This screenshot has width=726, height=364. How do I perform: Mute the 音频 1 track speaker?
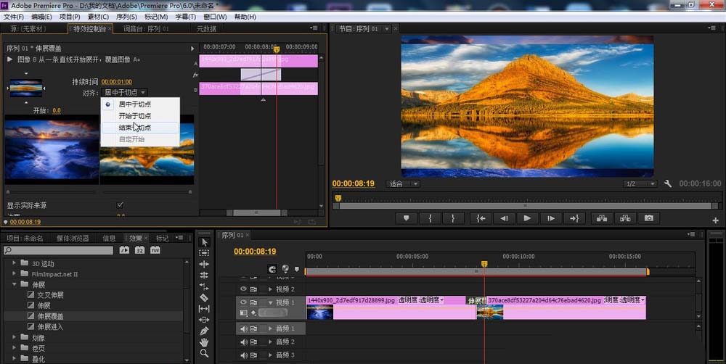click(243, 329)
